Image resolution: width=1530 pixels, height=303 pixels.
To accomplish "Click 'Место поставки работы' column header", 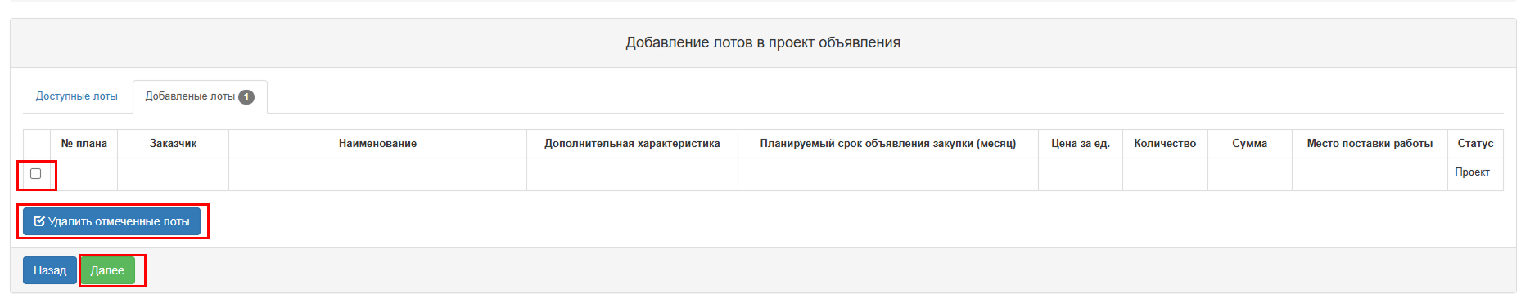I will pyautogui.click(x=1370, y=144).
